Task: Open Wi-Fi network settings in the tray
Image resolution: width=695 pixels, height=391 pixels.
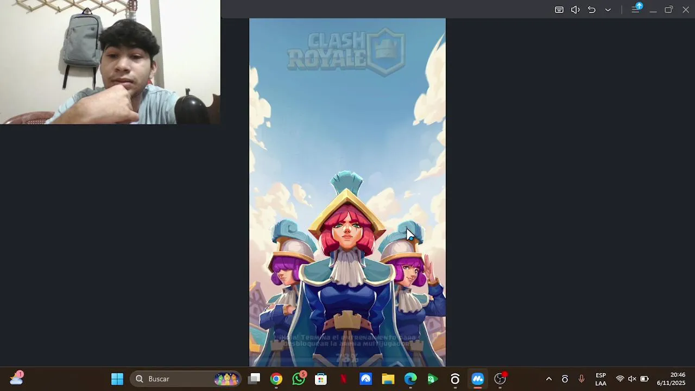Action: 620,379
